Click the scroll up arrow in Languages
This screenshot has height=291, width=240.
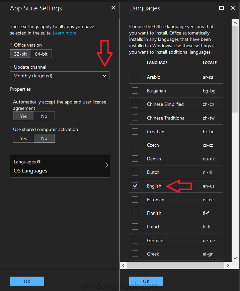click(x=235, y=23)
